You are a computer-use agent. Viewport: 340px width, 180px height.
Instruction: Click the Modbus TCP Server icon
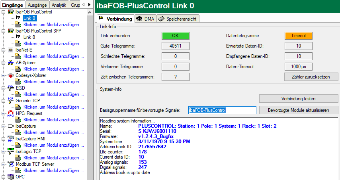(x=11, y=164)
